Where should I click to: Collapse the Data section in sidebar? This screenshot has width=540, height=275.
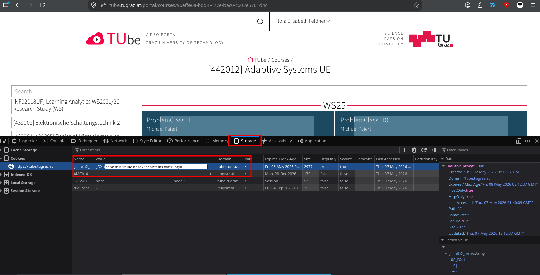442,159
